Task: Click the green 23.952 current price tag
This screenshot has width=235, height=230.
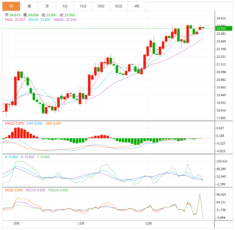Action: [x=224, y=29]
